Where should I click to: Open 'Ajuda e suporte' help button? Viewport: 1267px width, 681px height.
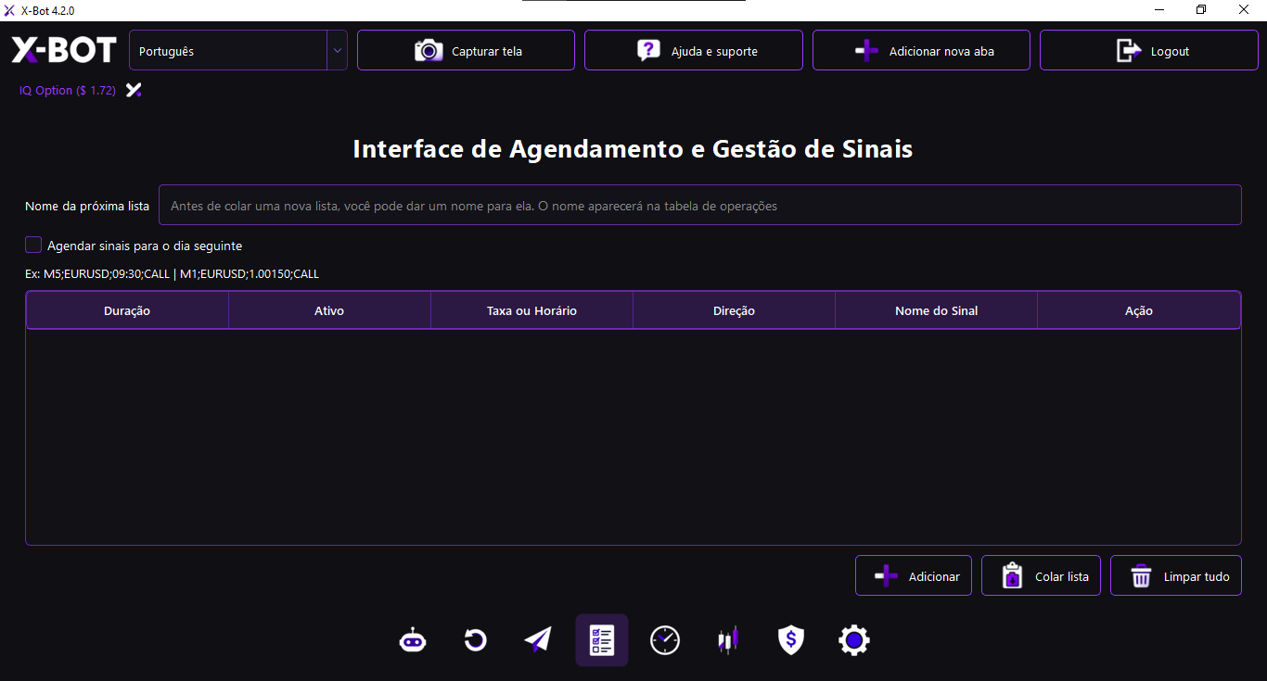coord(693,51)
